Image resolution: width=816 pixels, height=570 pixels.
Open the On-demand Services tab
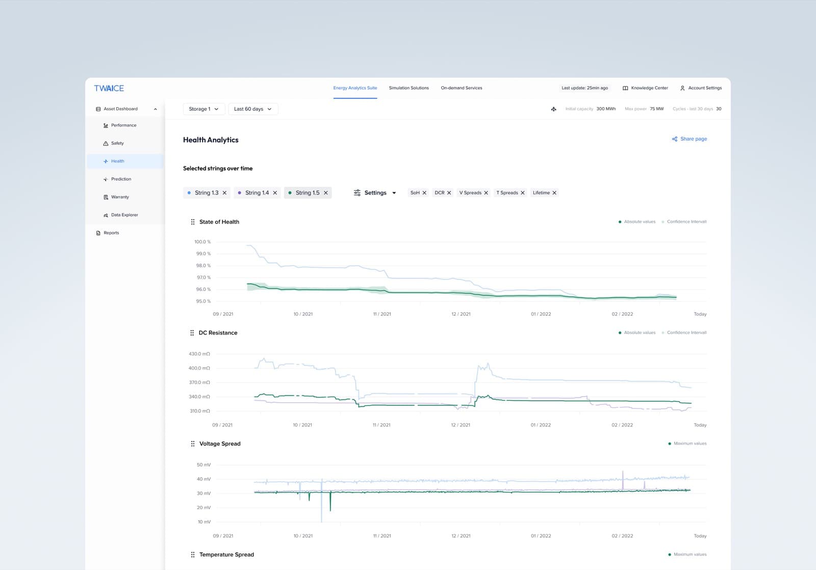(x=462, y=88)
